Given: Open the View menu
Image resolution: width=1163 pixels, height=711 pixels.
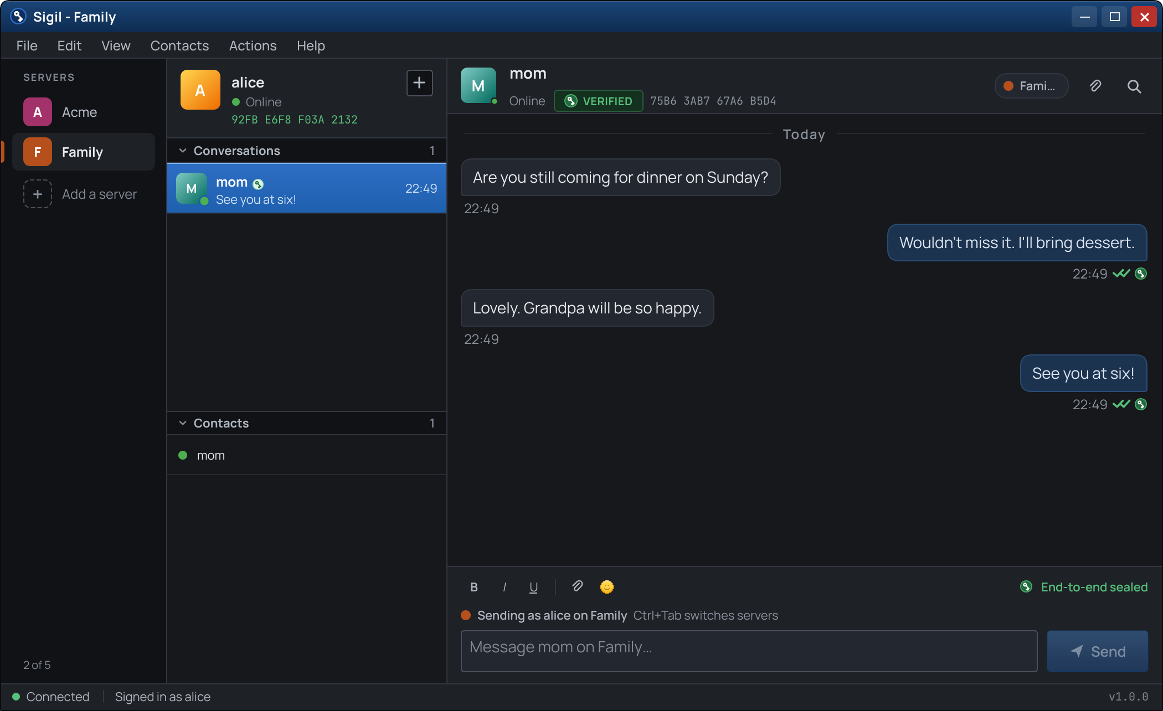Looking at the screenshot, I should click(116, 45).
